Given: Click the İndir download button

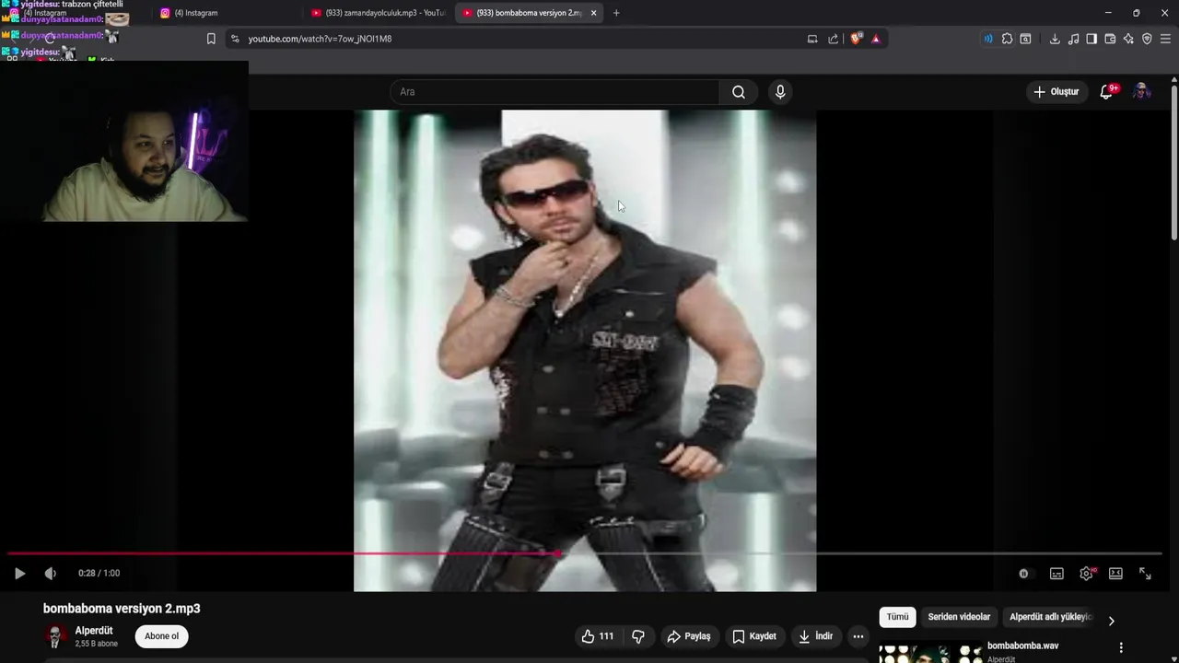Looking at the screenshot, I should tap(816, 636).
